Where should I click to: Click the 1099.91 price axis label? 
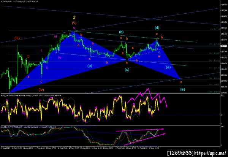point(224,81)
